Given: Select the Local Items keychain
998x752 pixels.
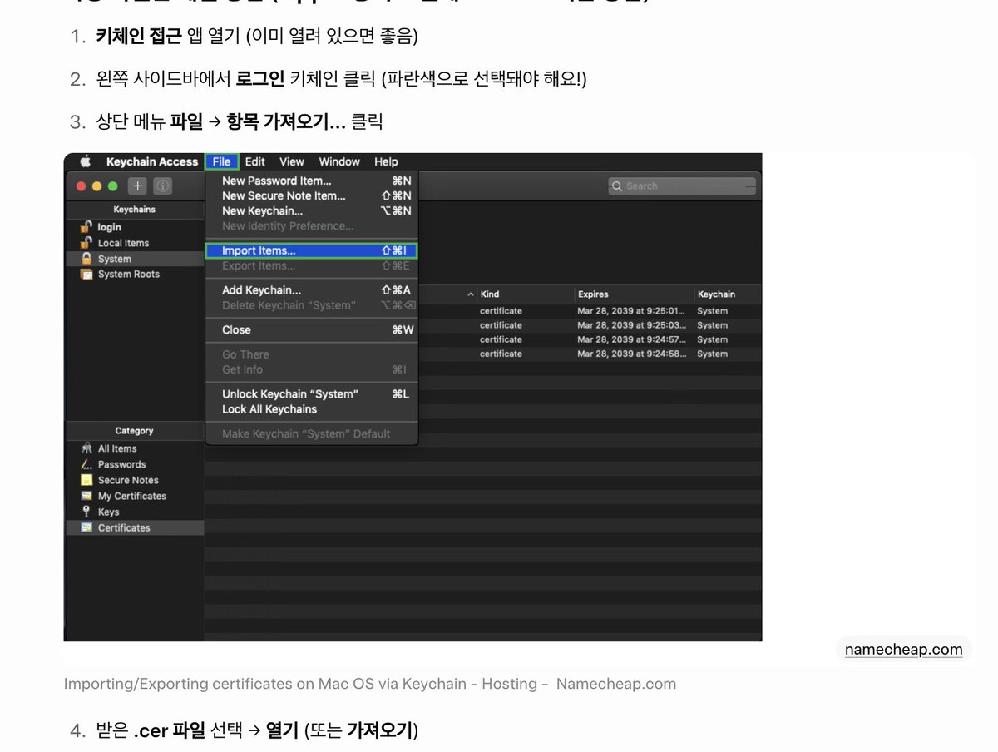Looking at the screenshot, I should click(135, 243).
